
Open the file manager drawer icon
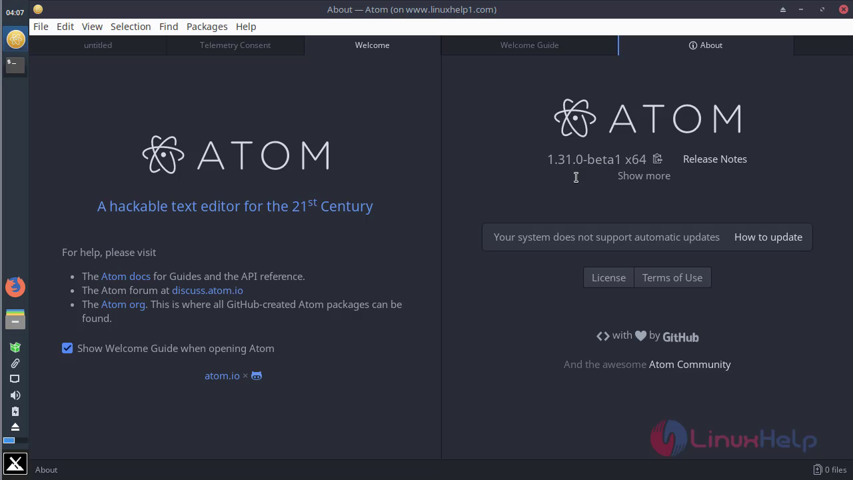coord(15,319)
